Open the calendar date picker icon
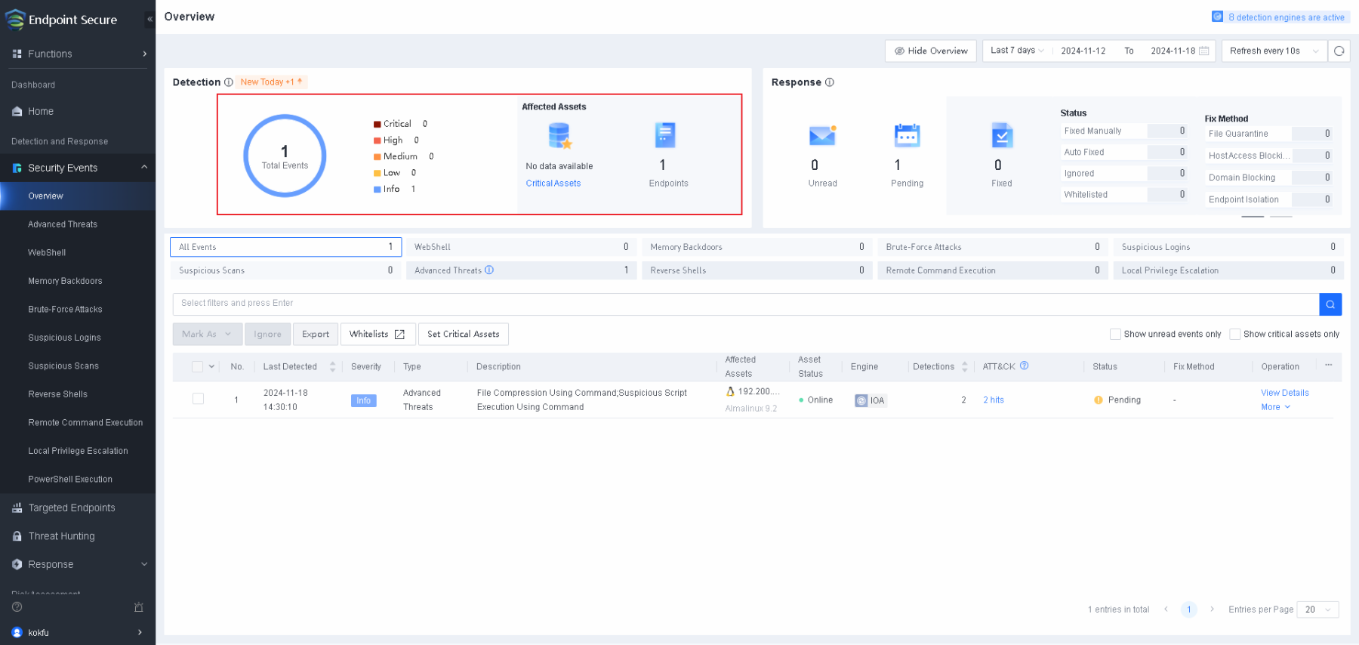The image size is (1359, 645). click(x=1204, y=51)
